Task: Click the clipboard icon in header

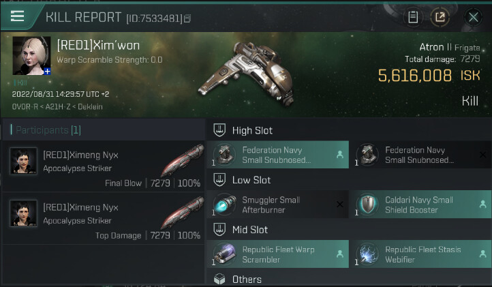Action: [413, 17]
